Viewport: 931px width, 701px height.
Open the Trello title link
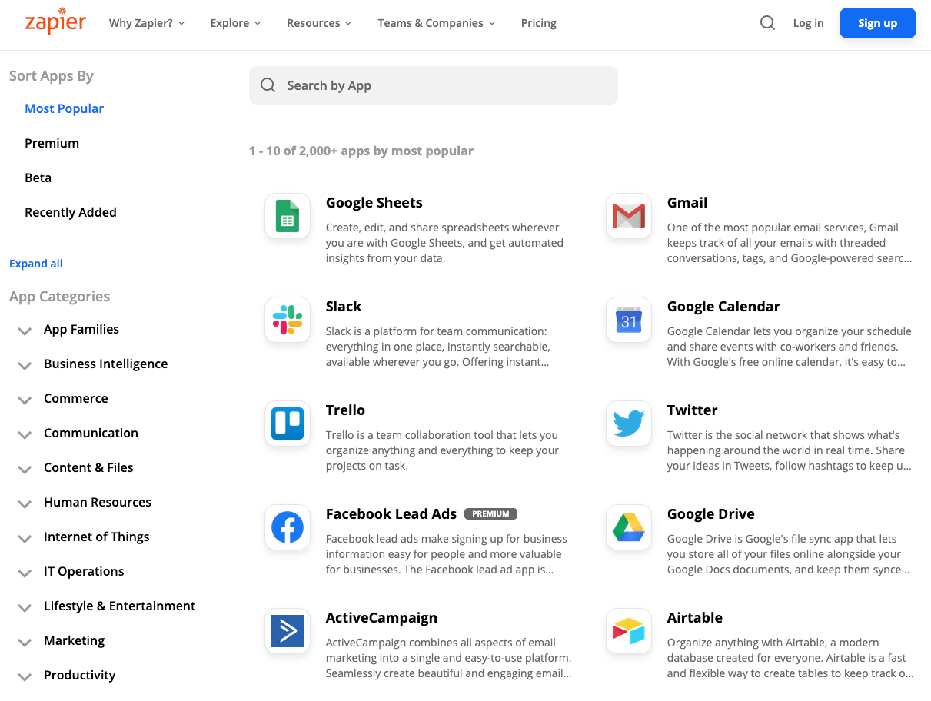click(345, 410)
